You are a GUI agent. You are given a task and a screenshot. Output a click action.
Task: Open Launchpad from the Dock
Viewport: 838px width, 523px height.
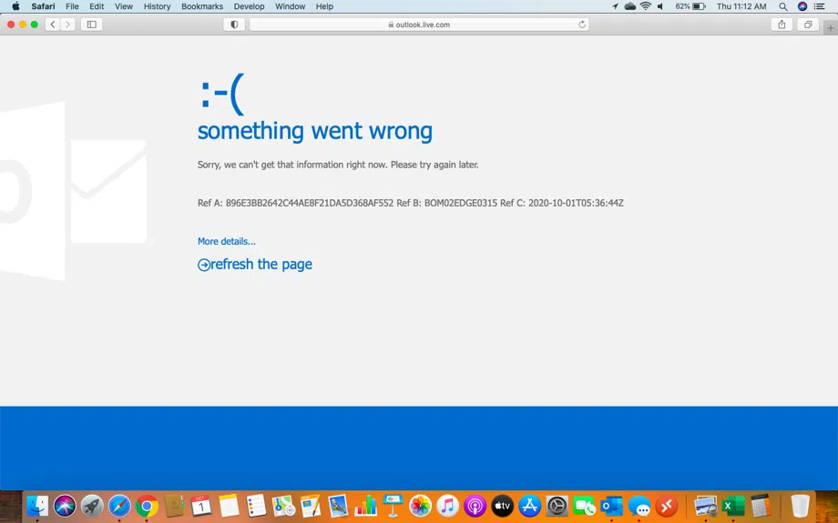92,506
